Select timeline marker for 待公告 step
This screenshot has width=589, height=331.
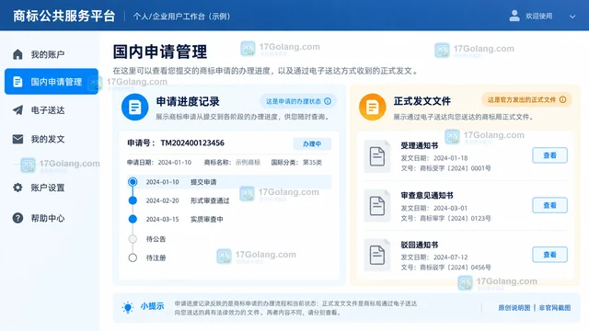click(133, 239)
